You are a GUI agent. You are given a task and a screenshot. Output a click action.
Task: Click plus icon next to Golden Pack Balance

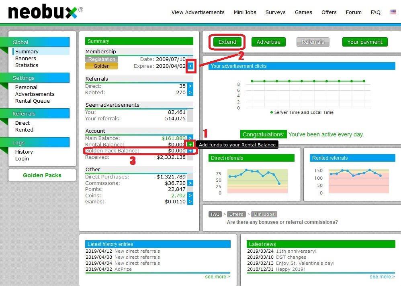[190, 151]
